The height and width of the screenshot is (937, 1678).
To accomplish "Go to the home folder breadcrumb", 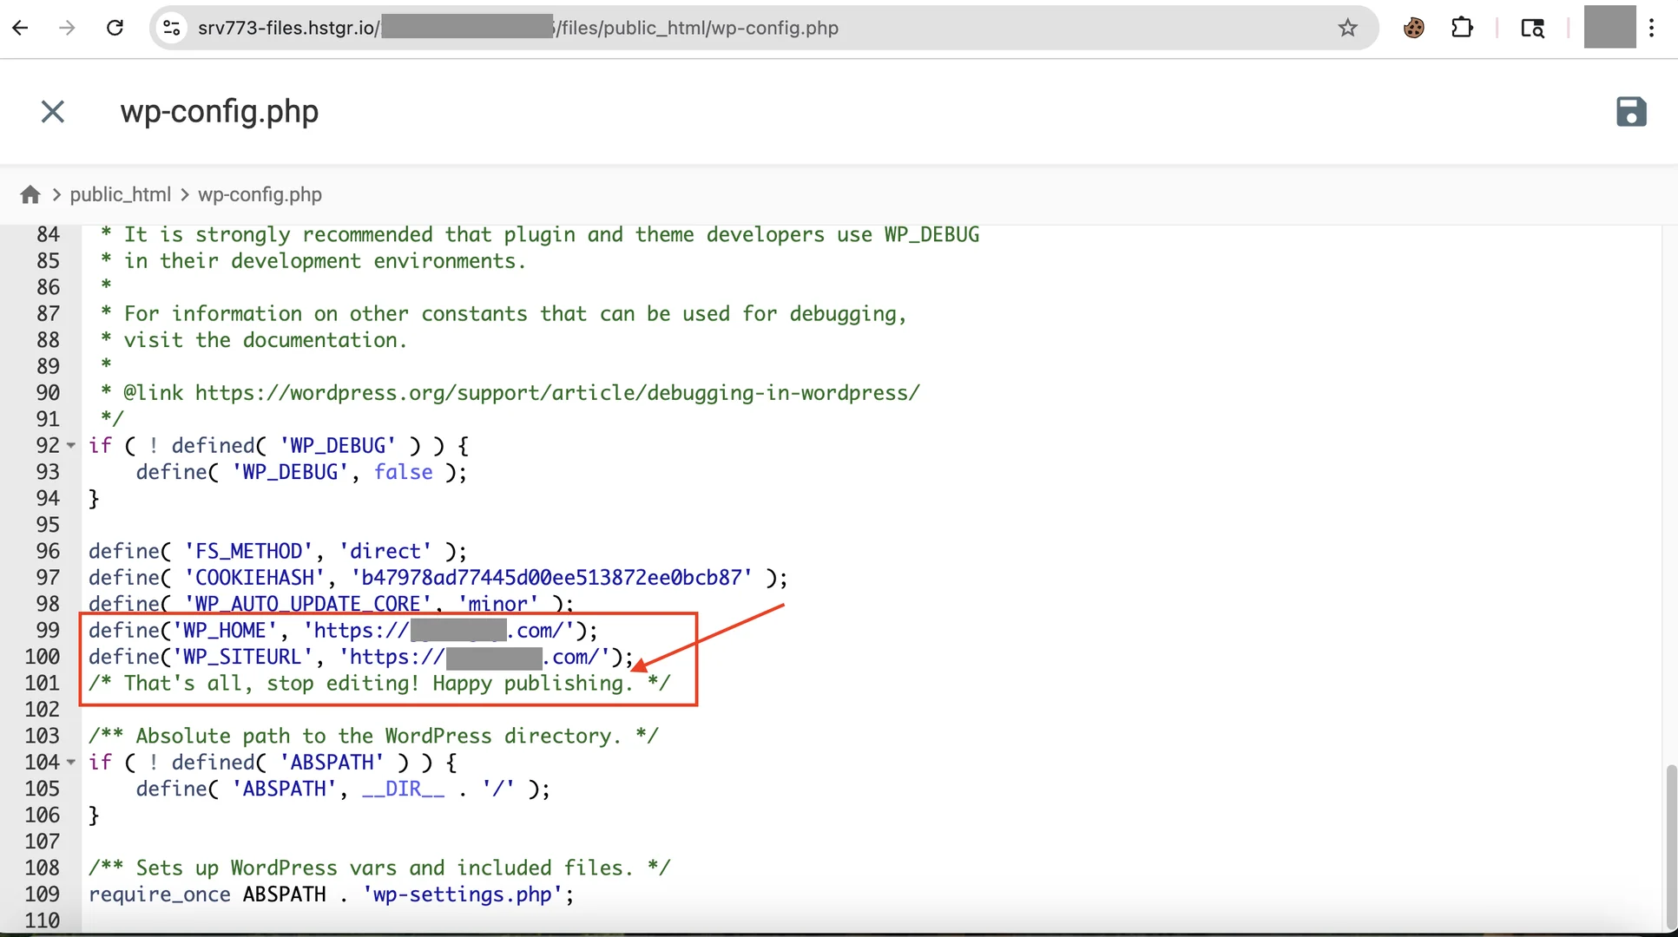I will point(30,194).
